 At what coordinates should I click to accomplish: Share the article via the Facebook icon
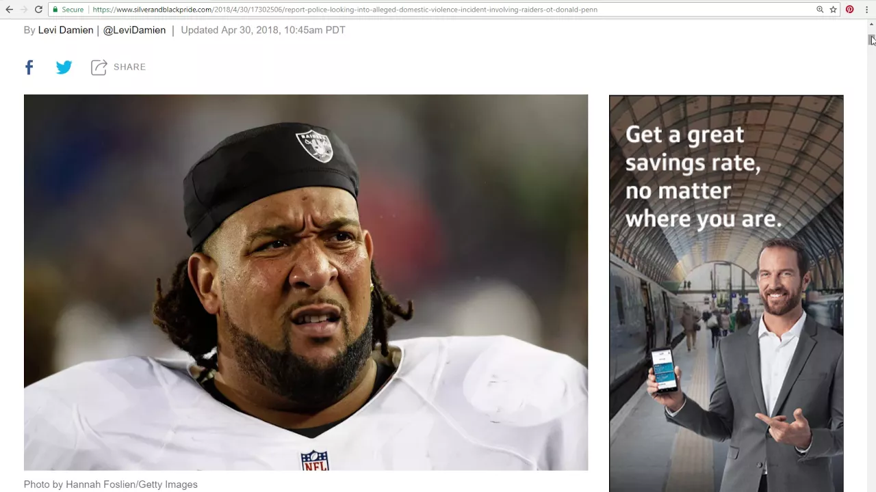[x=29, y=67]
